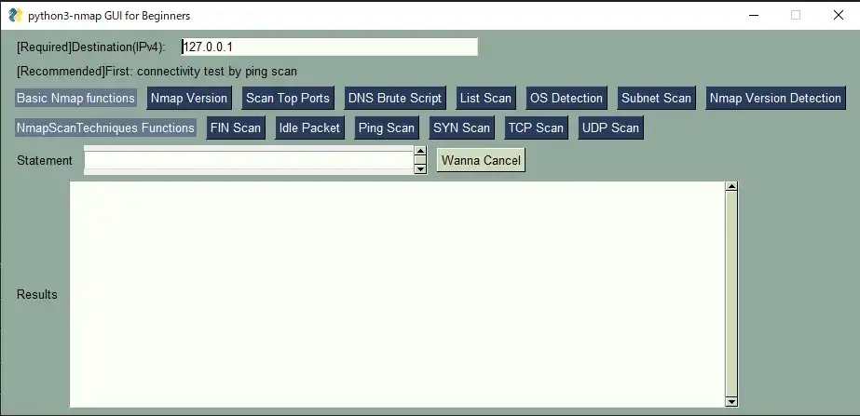The height and width of the screenshot is (416, 860).
Task: Focus the Destination IPv4 input field
Action: tap(329, 47)
